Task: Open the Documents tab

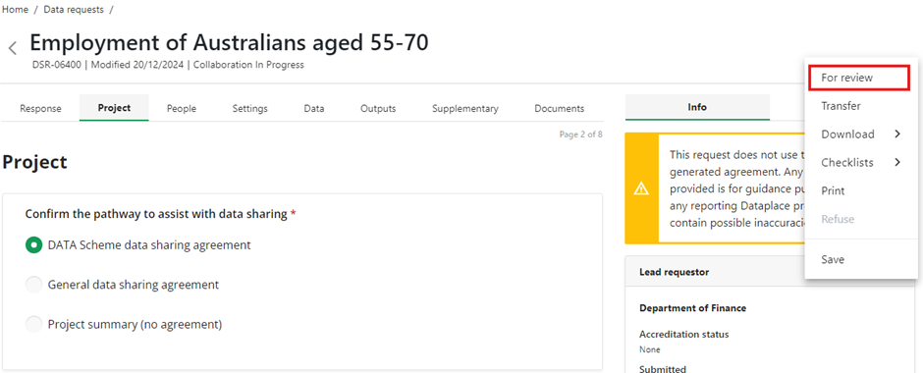Action: (560, 108)
